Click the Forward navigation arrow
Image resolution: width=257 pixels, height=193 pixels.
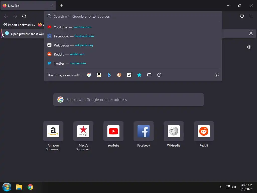(x=15, y=16)
